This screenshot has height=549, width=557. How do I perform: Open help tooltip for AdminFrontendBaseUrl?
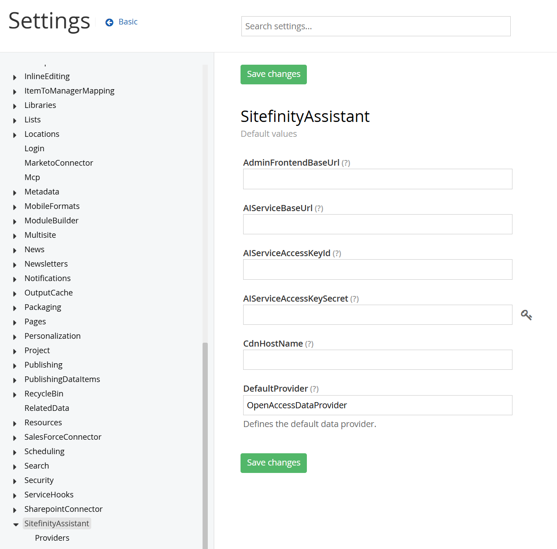click(x=346, y=163)
